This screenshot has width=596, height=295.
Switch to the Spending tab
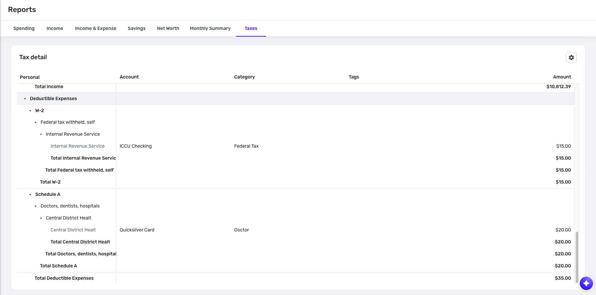[x=24, y=28]
